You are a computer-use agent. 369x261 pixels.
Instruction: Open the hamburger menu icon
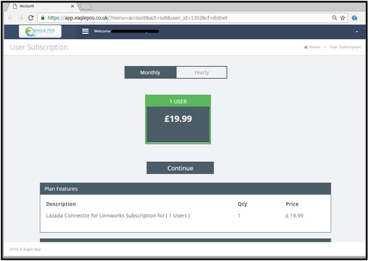(85, 31)
